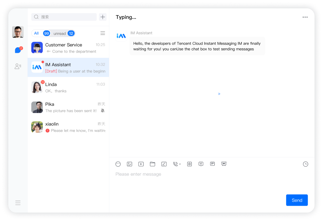Viewport: 322px width, 220px height.
Task: Click the send image icon
Action: pyautogui.click(x=130, y=164)
